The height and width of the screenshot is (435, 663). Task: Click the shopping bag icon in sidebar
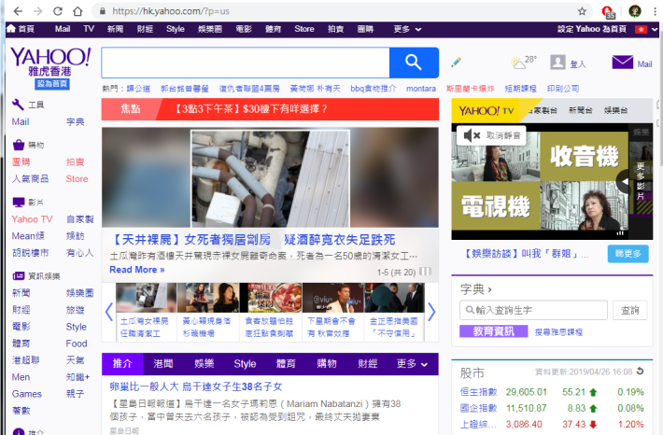coord(19,145)
